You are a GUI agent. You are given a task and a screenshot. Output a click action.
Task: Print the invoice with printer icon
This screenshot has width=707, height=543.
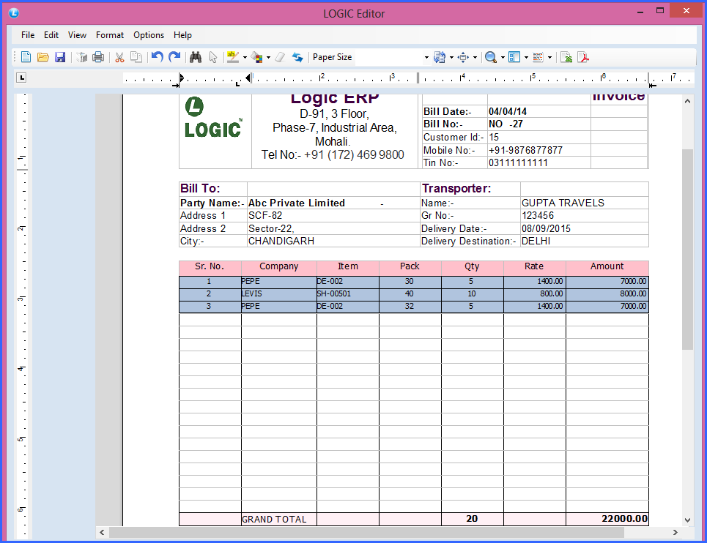(x=98, y=57)
